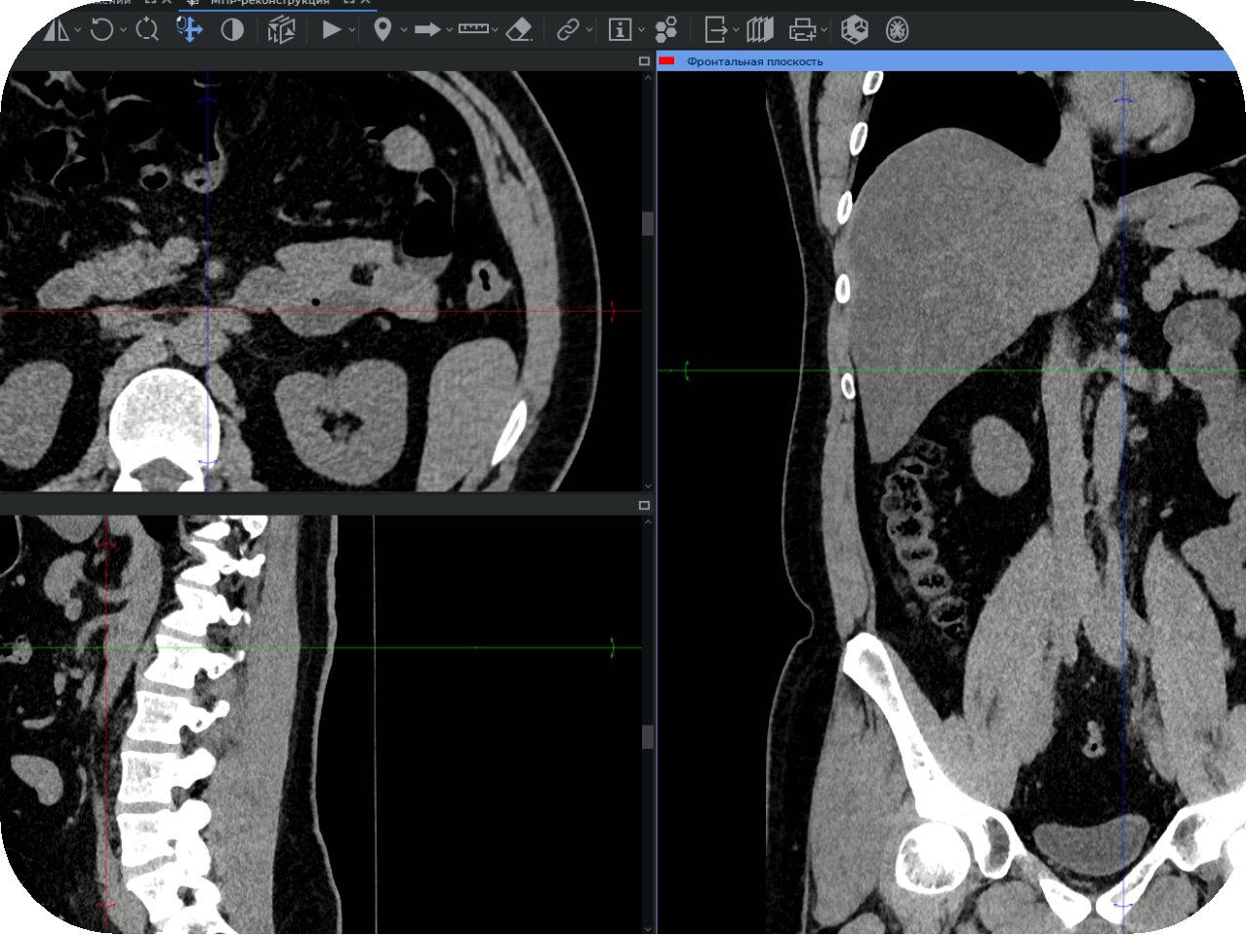Start cine playback with the play icon

(x=332, y=30)
